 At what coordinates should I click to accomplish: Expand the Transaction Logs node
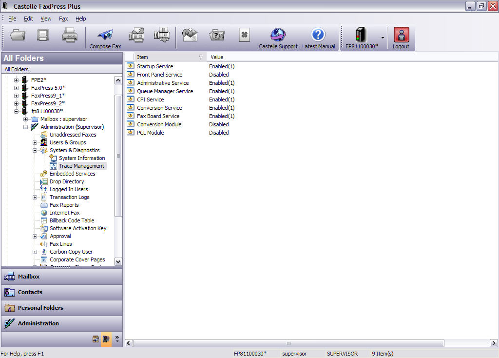(35, 197)
